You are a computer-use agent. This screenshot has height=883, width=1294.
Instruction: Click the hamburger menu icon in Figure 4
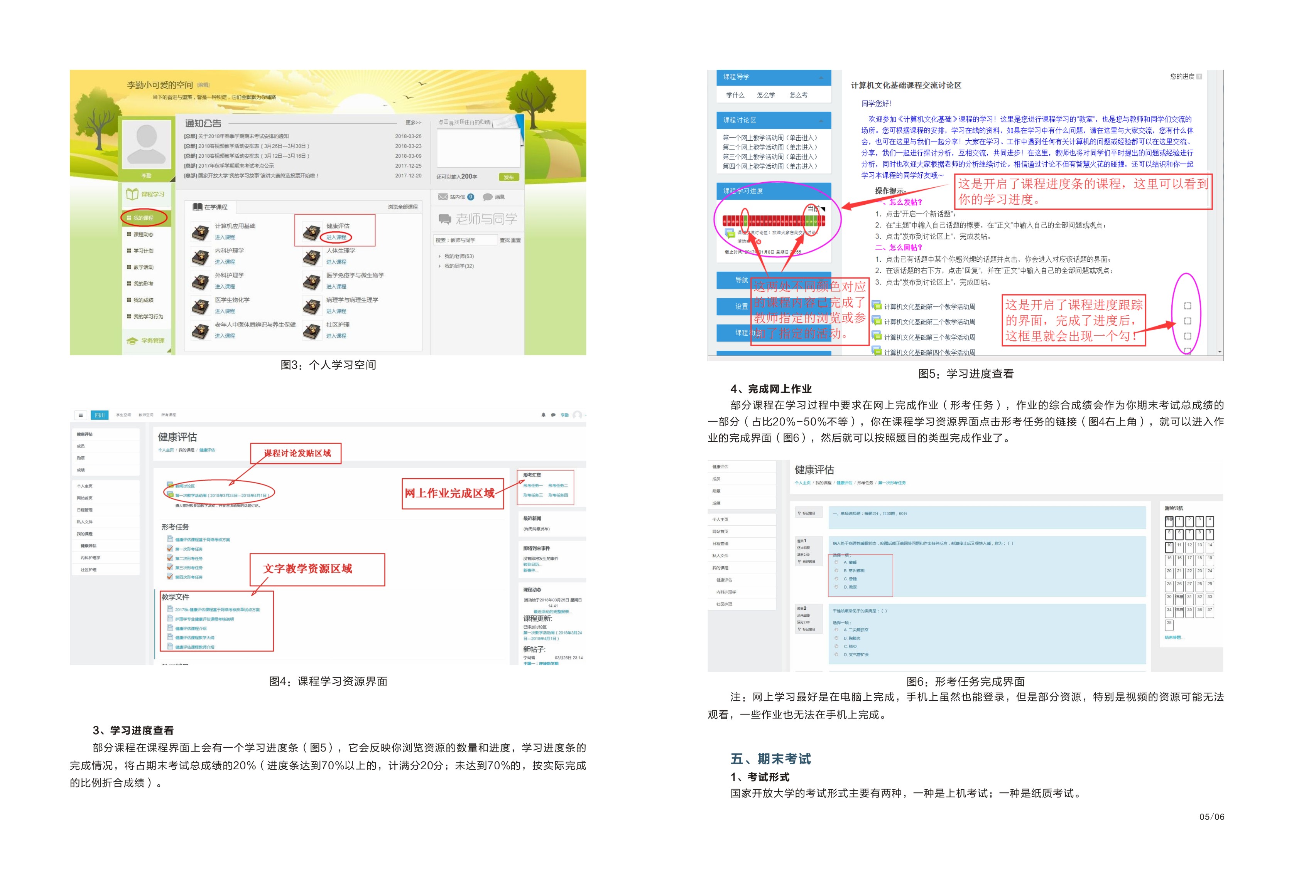click(x=81, y=415)
